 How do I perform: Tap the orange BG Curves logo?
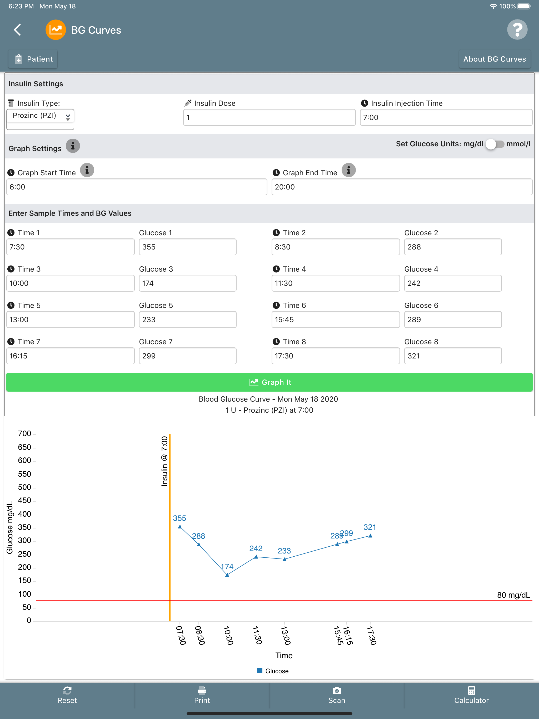[x=56, y=30]
